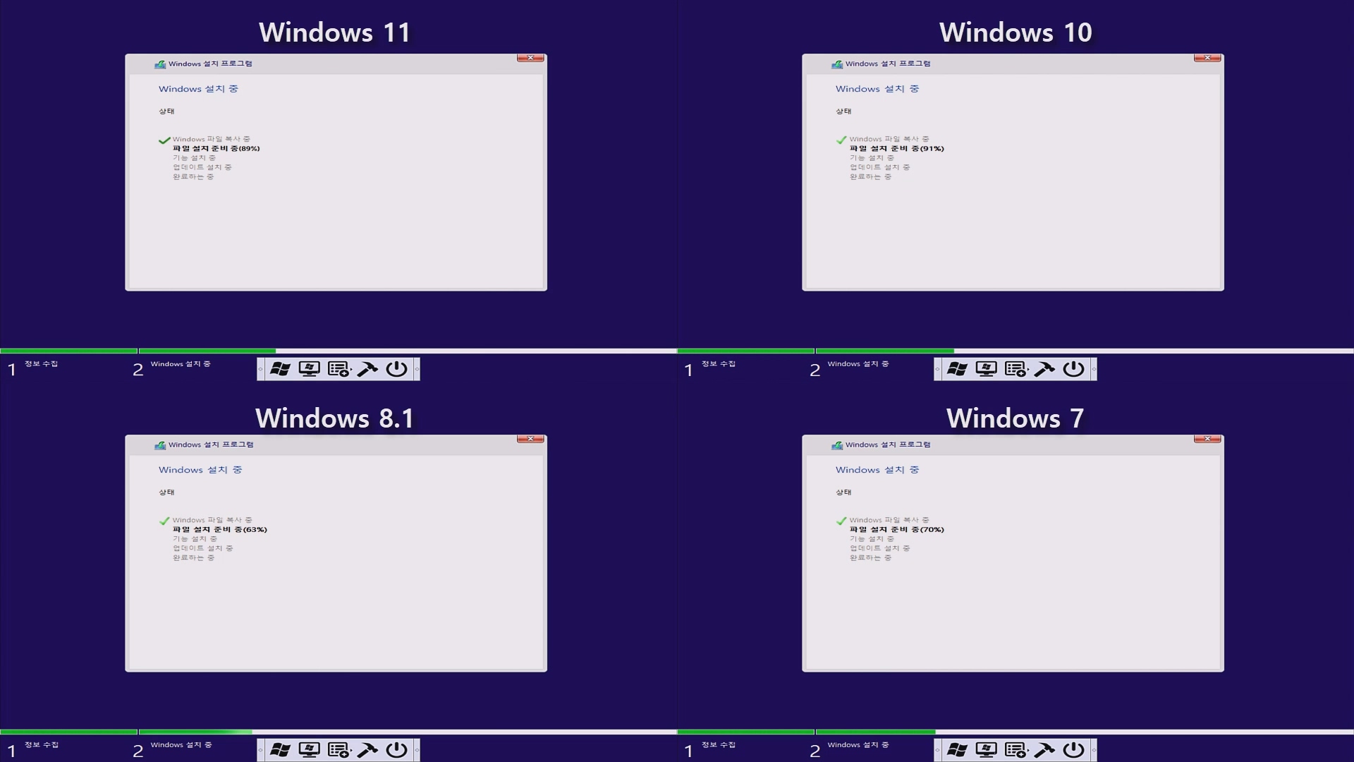The width and height of the screenshot is (1354, 762).
Task: Close the Windows 8.1 setup dialog
Action: (530, 439)
